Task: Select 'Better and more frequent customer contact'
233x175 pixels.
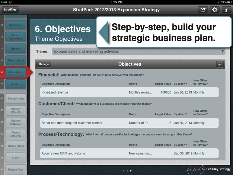Action: 72,123
